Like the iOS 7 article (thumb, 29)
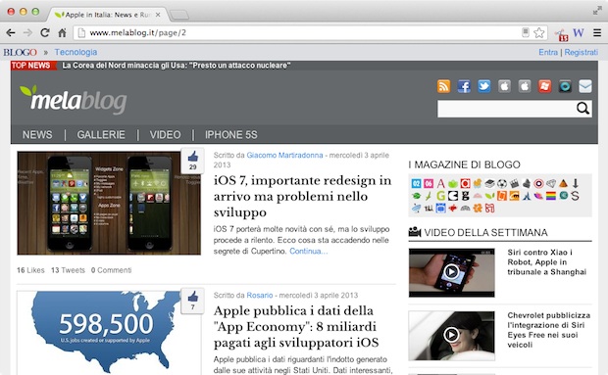Viewport: 608px width, 375px height. click(193, 161)
